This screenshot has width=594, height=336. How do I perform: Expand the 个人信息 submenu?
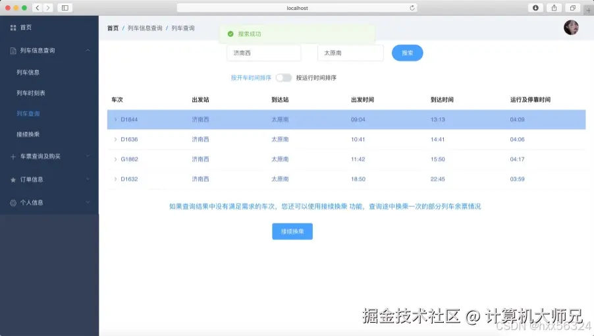[88, 202]
